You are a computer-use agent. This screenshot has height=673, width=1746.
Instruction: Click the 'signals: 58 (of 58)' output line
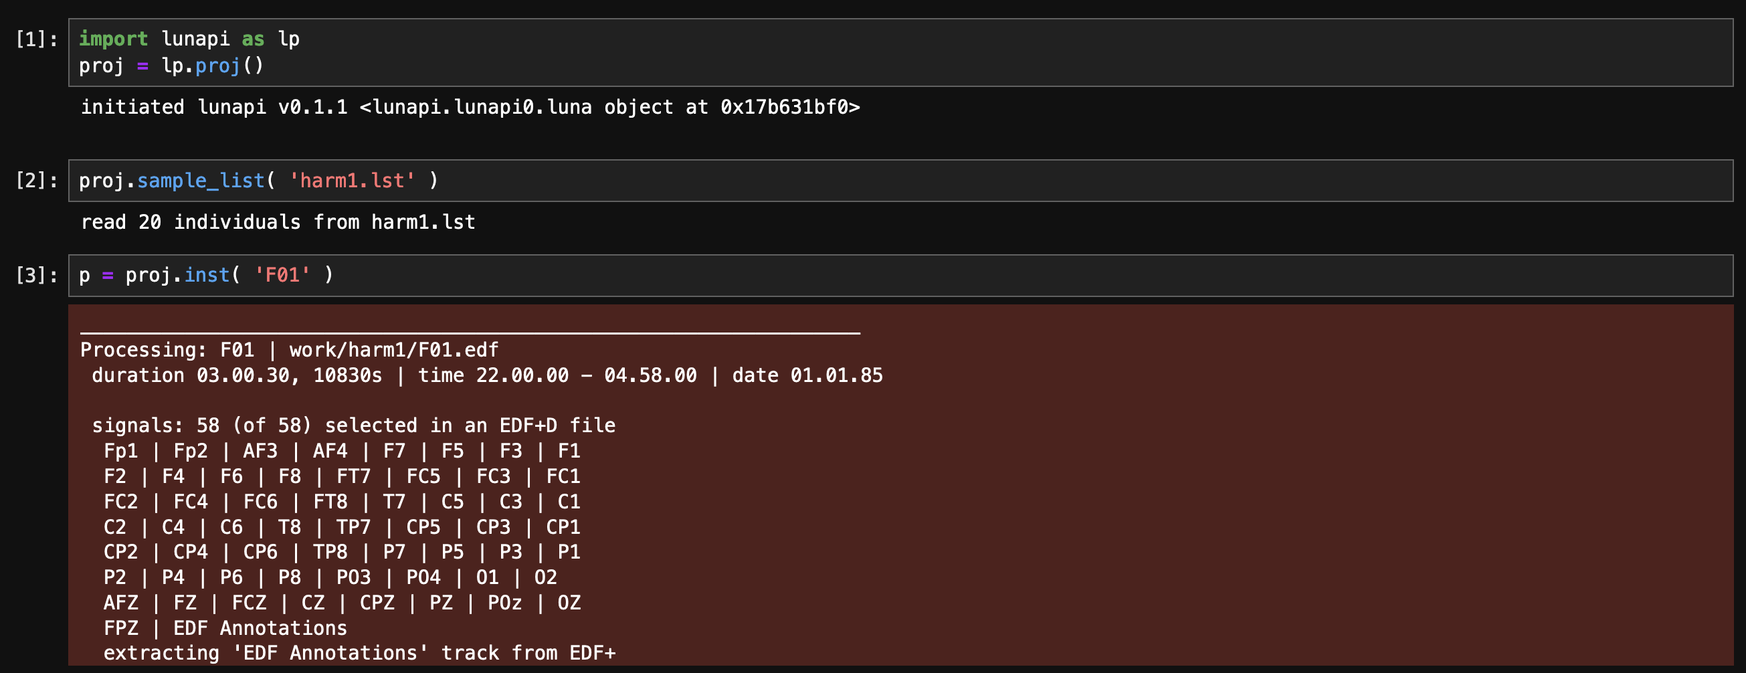(353, 425)
